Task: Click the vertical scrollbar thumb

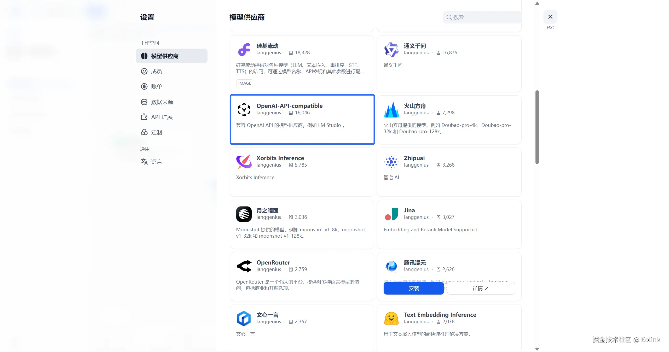Action: click(537, 127)
